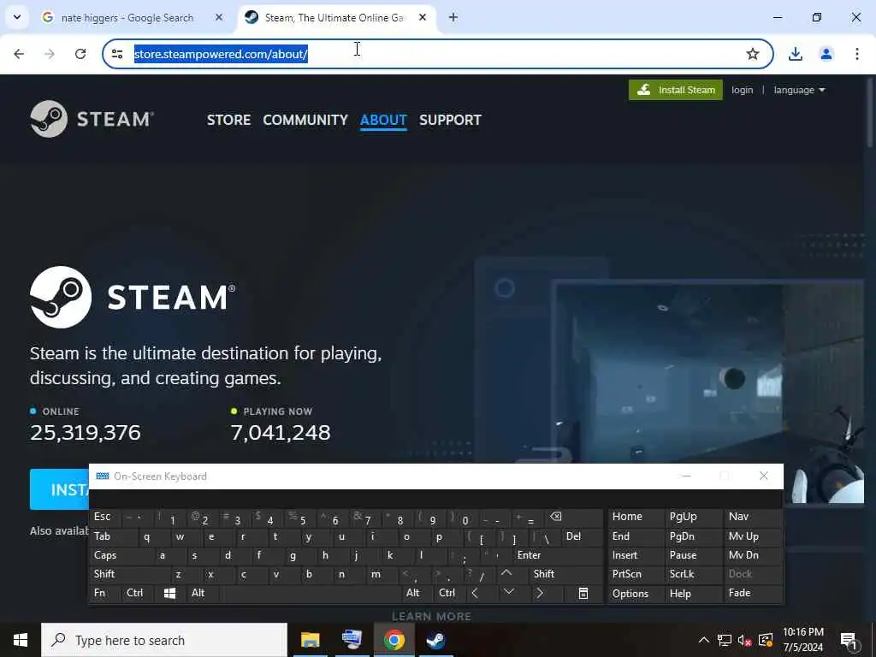Click the Fade key on On-Screen Keyboard
Image resolution: width=876 pixels, height=657 pixels.
[753, 594]
